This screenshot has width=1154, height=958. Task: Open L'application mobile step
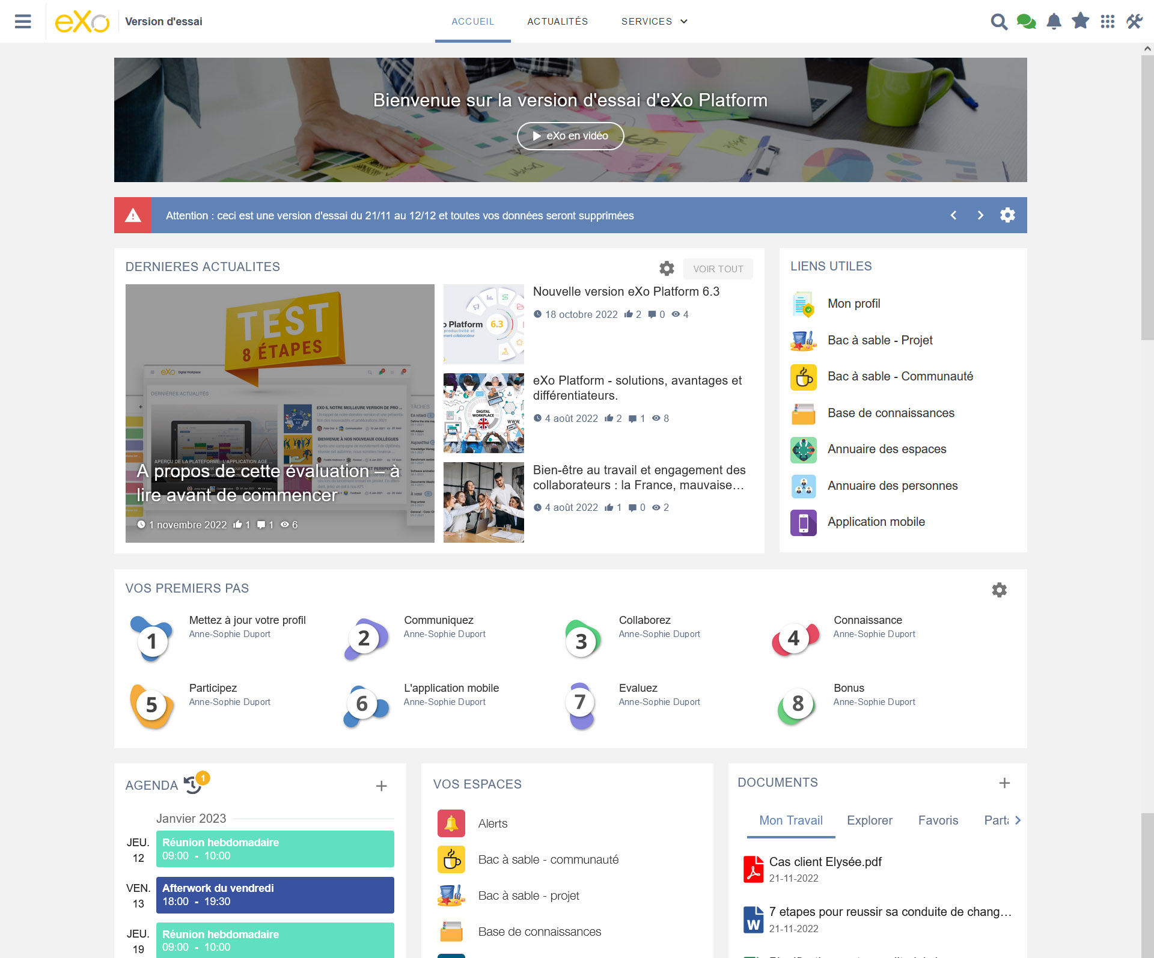451,688
